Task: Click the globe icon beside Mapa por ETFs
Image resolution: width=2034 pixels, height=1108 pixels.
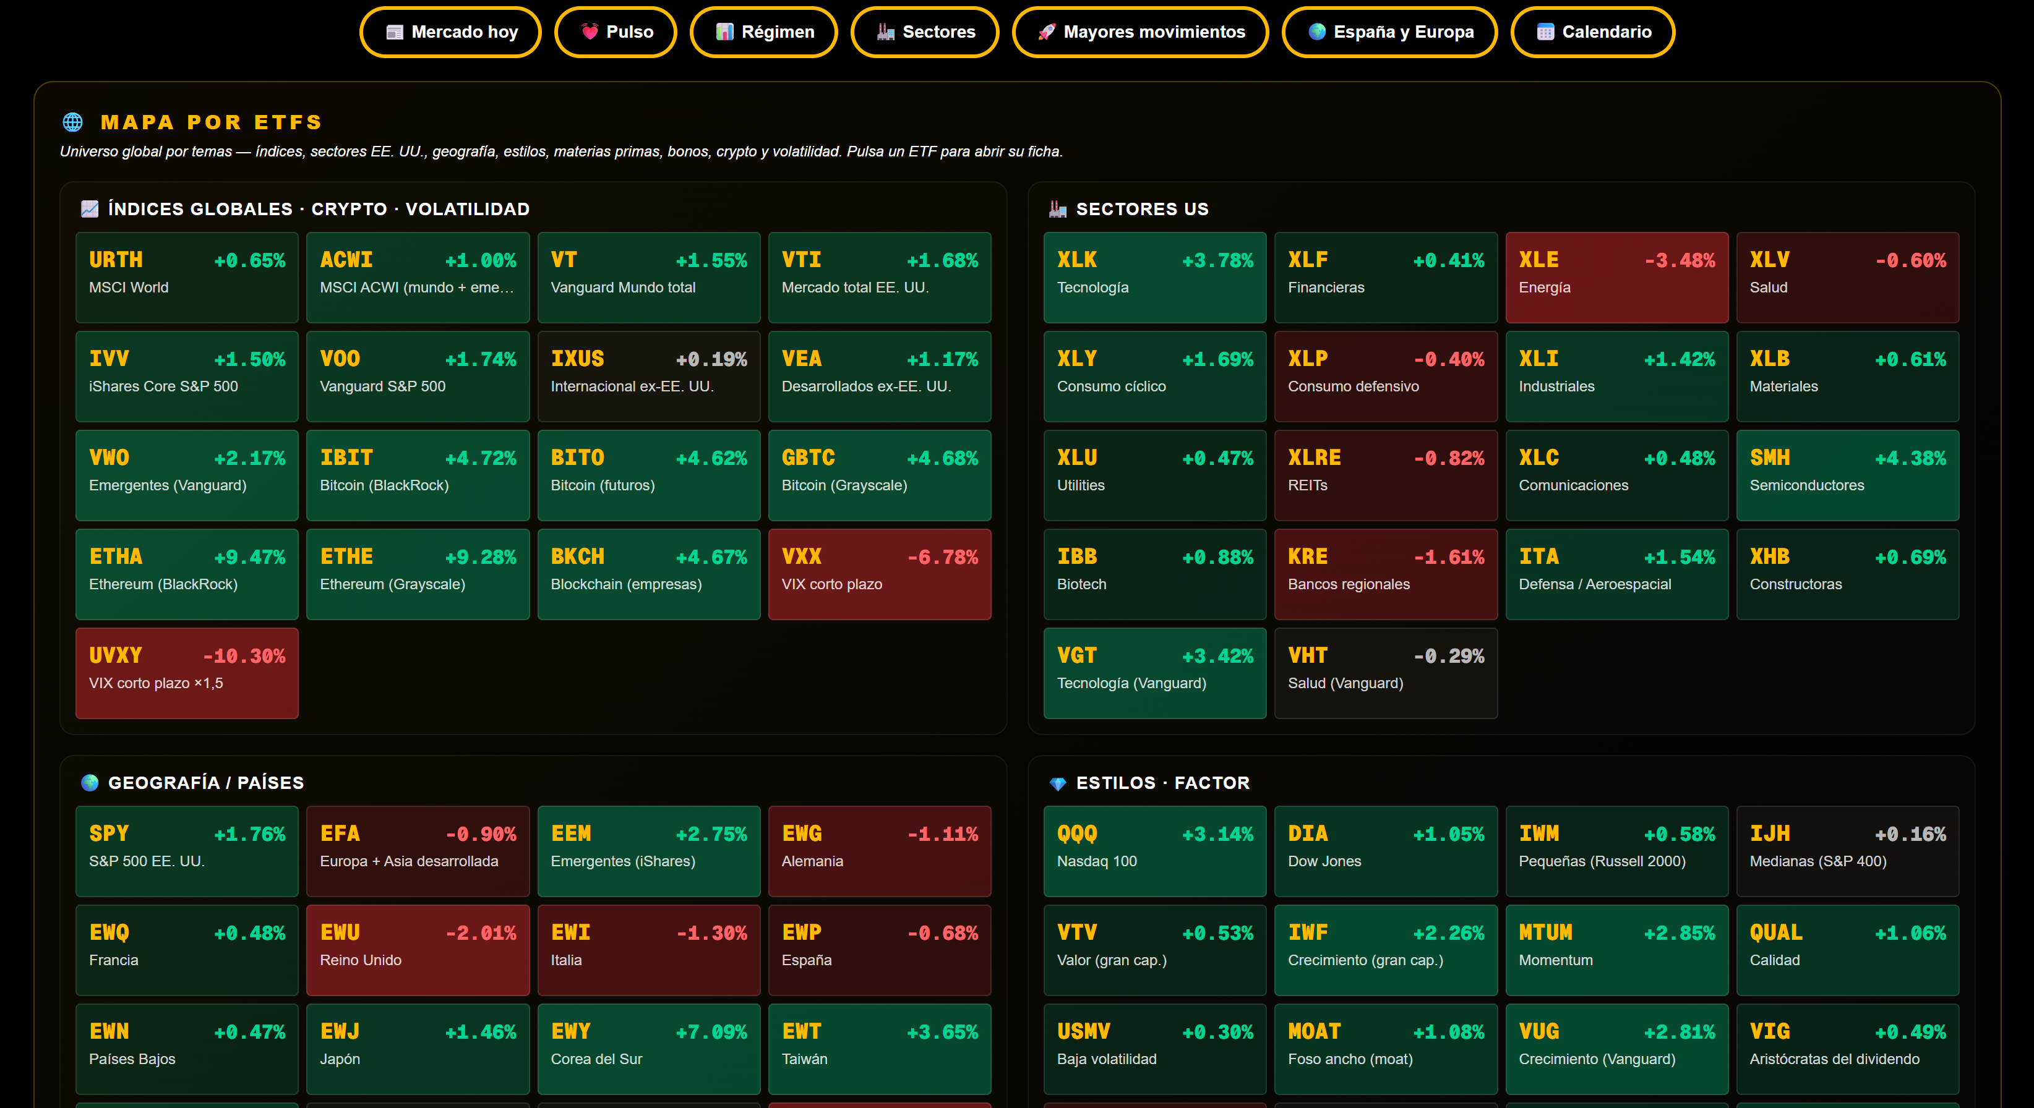Action: click(72, 122)
